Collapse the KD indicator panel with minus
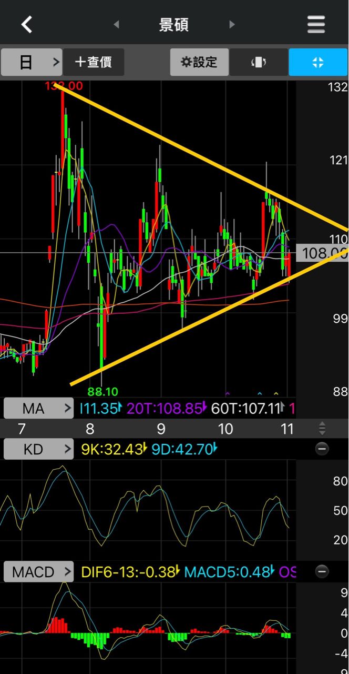 [x=322, y=449]
